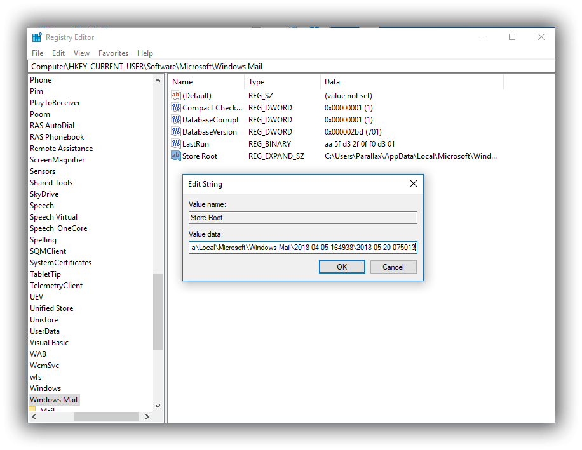Click the Value name field
582x450 pixels.
coord(303,218)
